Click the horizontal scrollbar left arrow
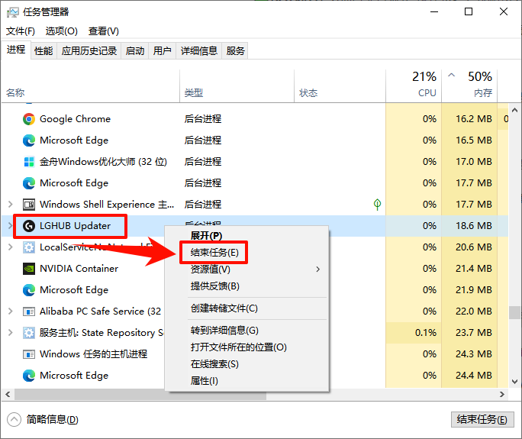Viewport: 522px width, 439px height. 8,395
